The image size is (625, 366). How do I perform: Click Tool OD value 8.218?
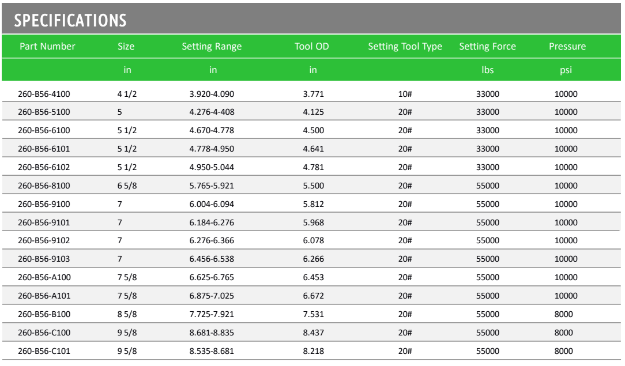313,351
